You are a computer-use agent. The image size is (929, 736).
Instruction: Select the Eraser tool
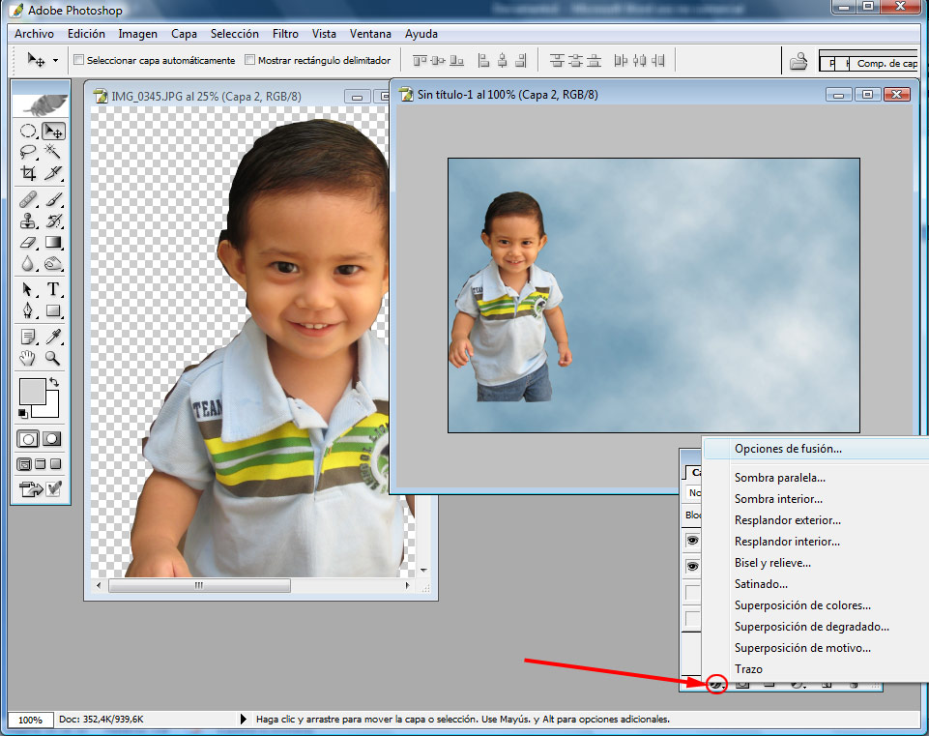[x=28, y=243]
